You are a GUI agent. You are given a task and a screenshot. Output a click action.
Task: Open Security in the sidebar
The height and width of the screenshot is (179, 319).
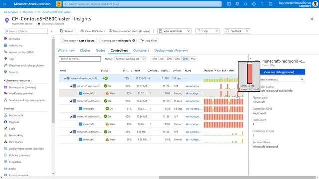pos(14,72)
